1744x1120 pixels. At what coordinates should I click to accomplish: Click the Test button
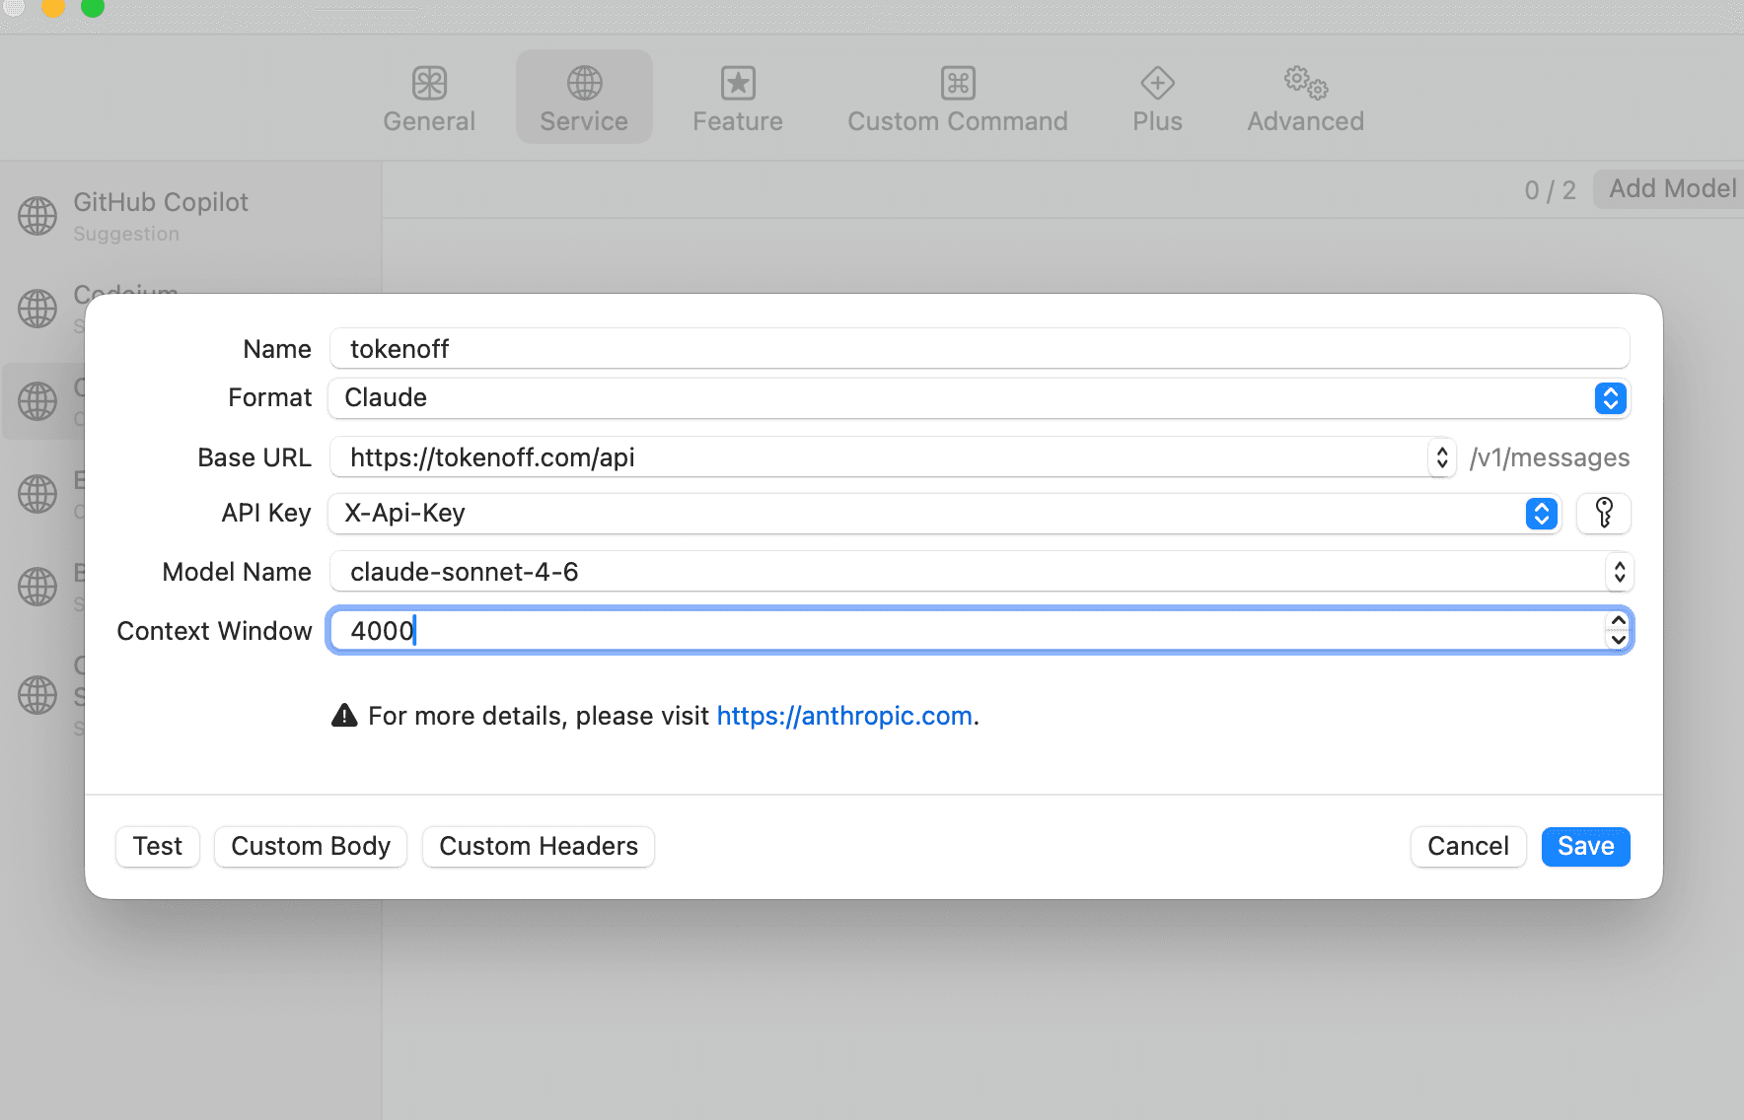point(158,846)
